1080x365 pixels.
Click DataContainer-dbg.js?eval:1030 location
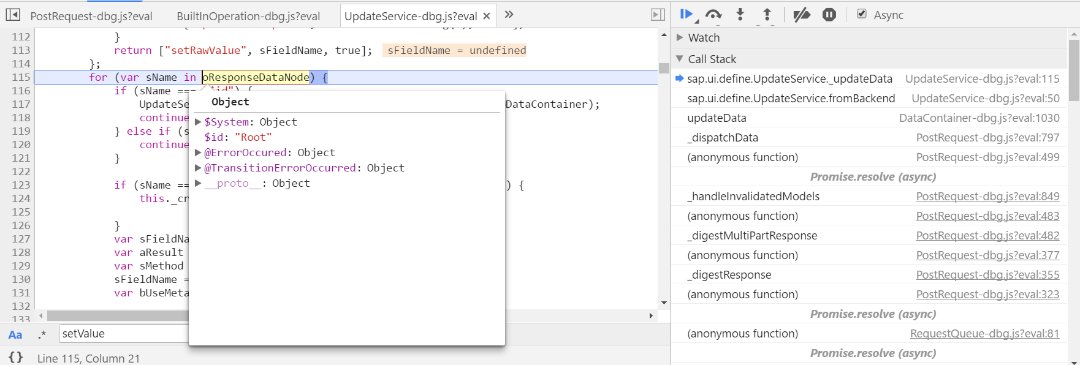click(x=979, y=118)
